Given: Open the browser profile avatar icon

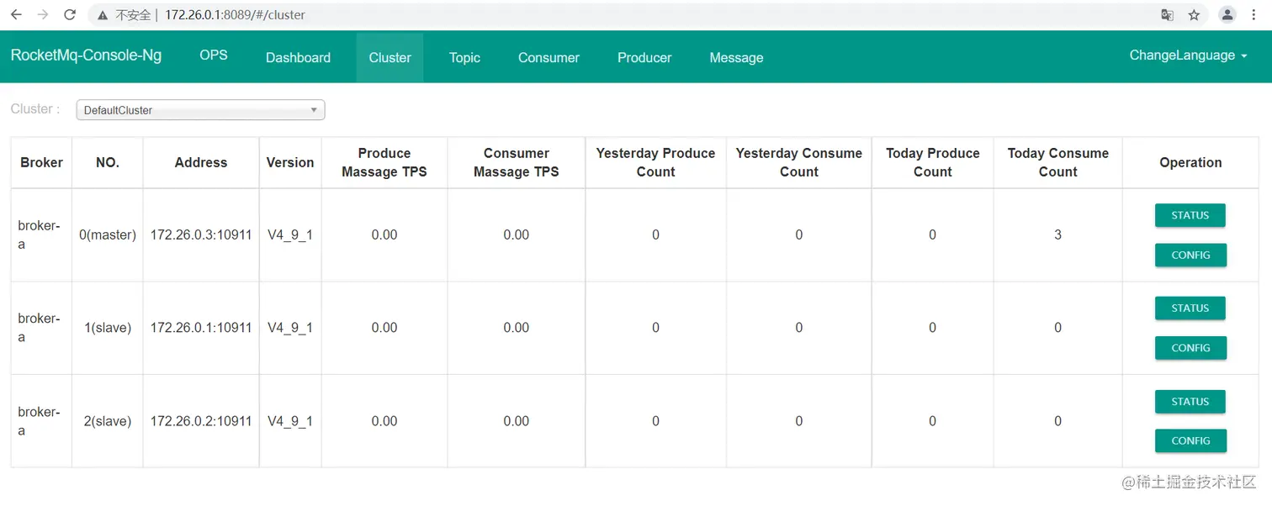Looking at the screenshot, I should (1227, 15).
